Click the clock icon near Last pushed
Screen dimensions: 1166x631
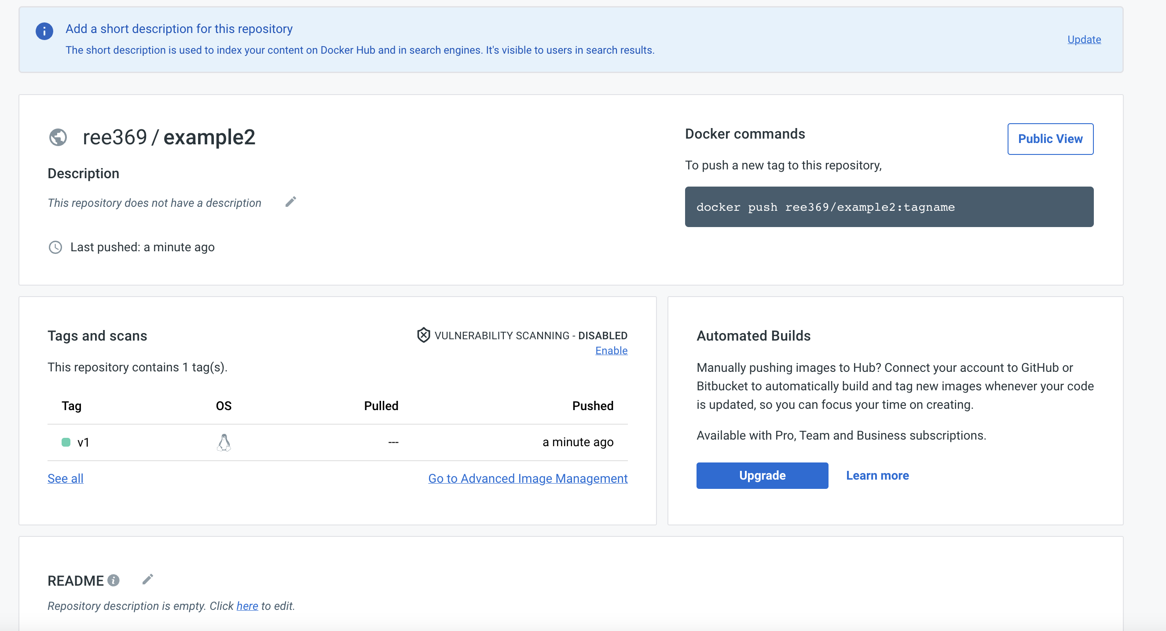tap(55, 247)
